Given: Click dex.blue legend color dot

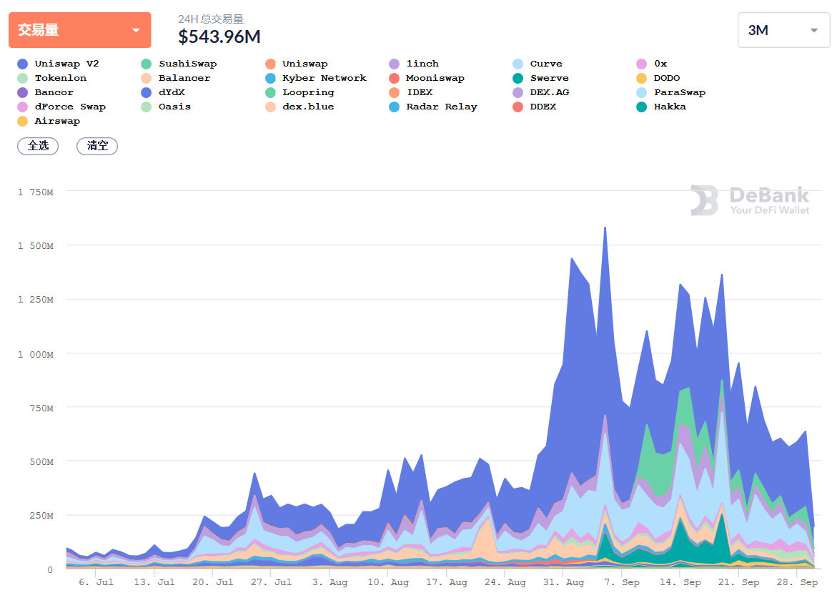Looking at the screenshot, I should (x=270, y=107).
